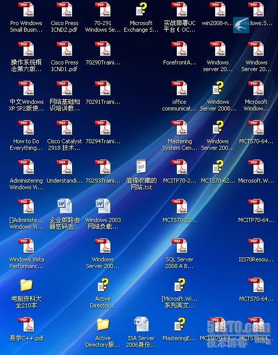The image size is (278, 355).
Task: Select the MCITP70-2... PDF icon
Action: click(179, 167)
